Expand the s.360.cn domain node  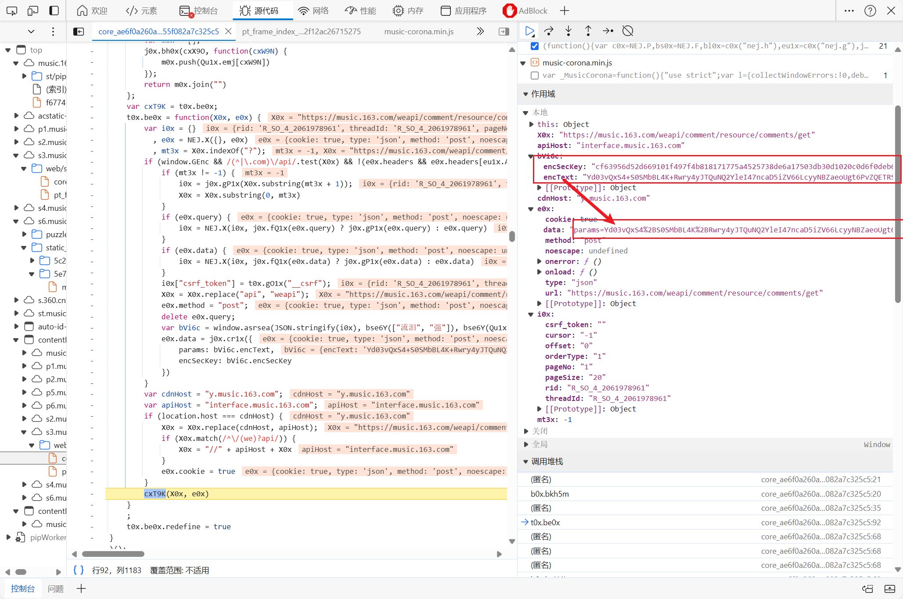[16, 300]
